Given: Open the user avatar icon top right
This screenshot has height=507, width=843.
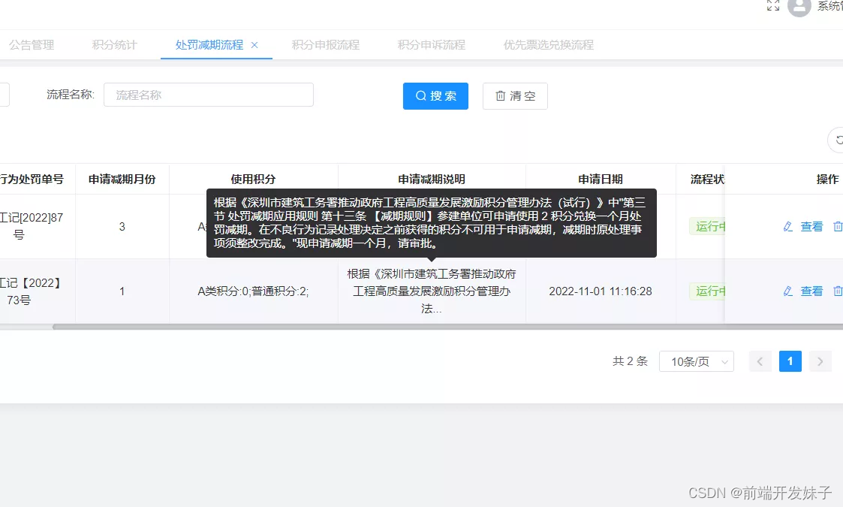Looking at the screenshot, I should [x=799, y=8].
